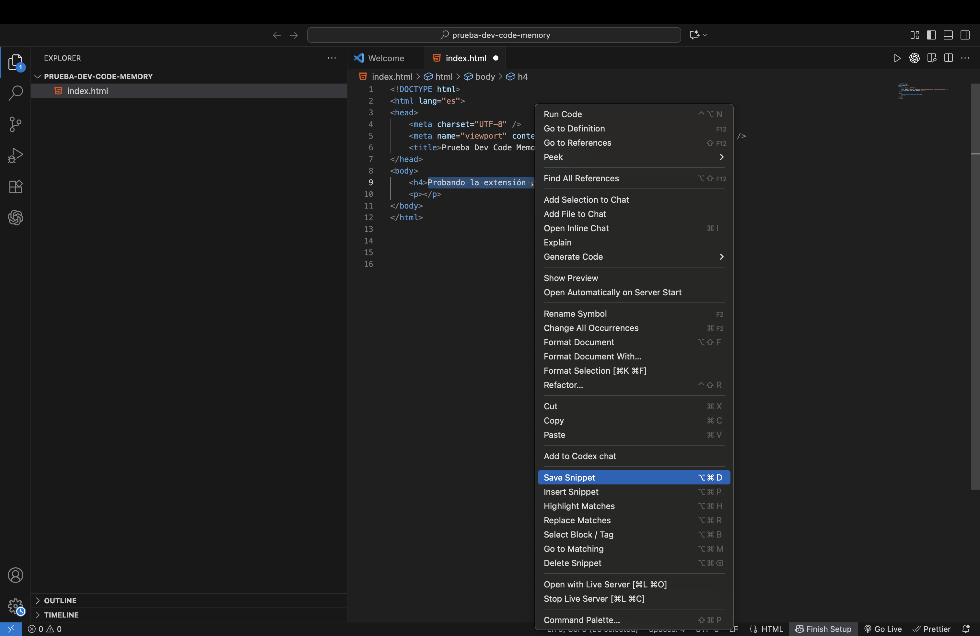Click Finish Setup in status bar

[823, 629]
